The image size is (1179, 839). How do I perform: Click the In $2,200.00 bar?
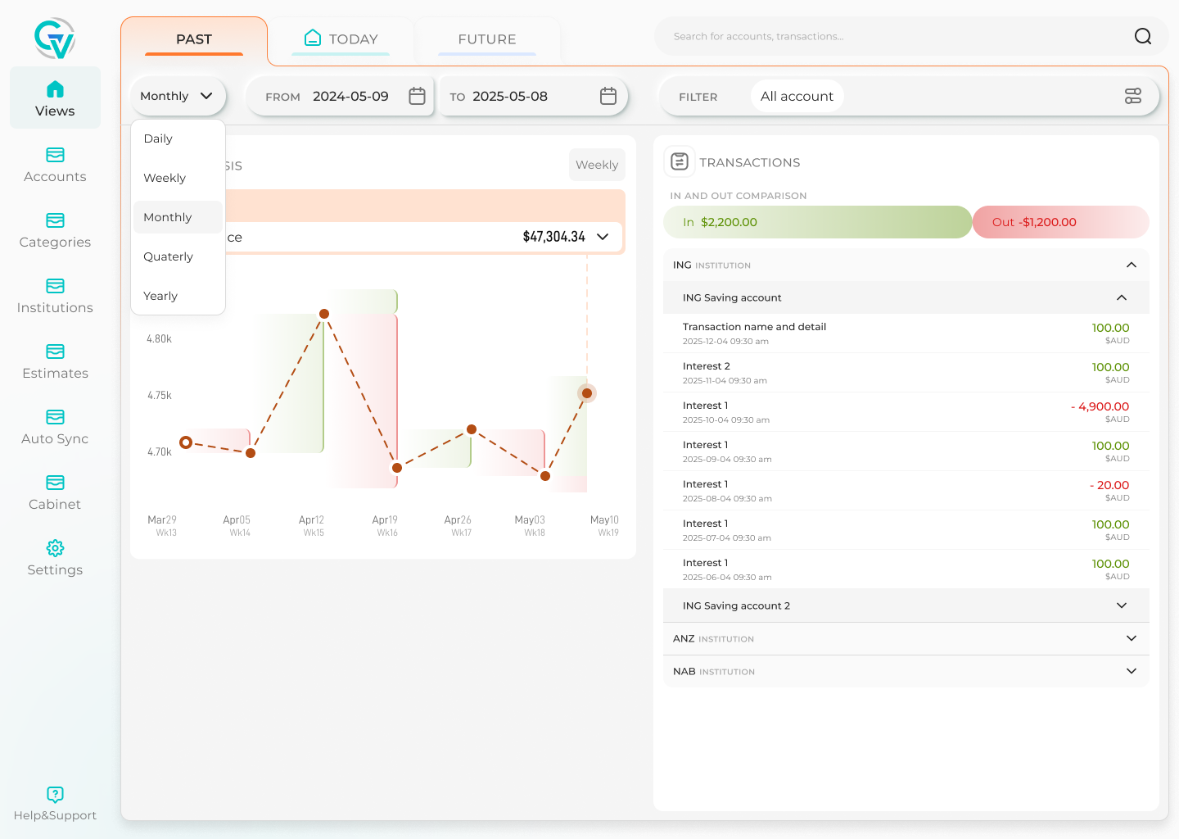tap(817, 222)
